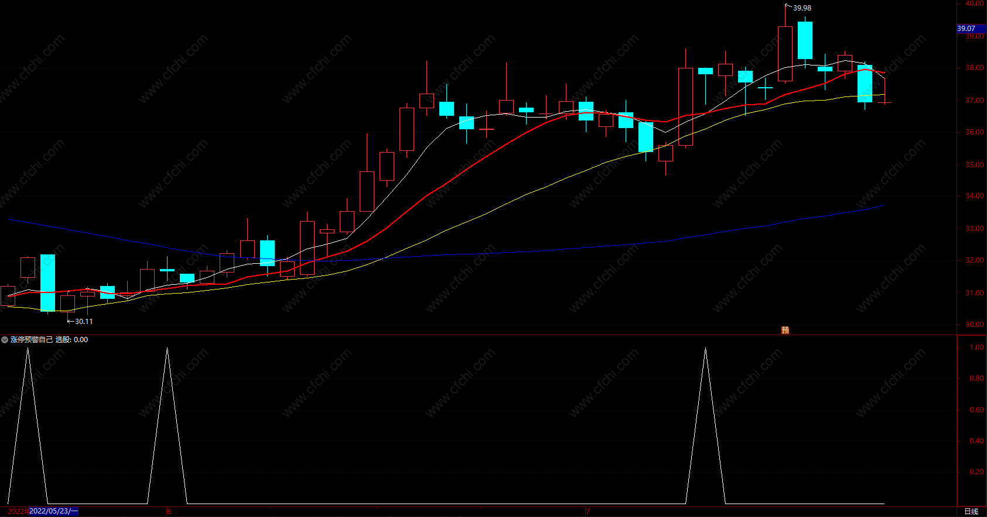Viewport: 987px width, 517px height.
Task: Click the 1.00 indicator axis label
Action: pos(976,347)
